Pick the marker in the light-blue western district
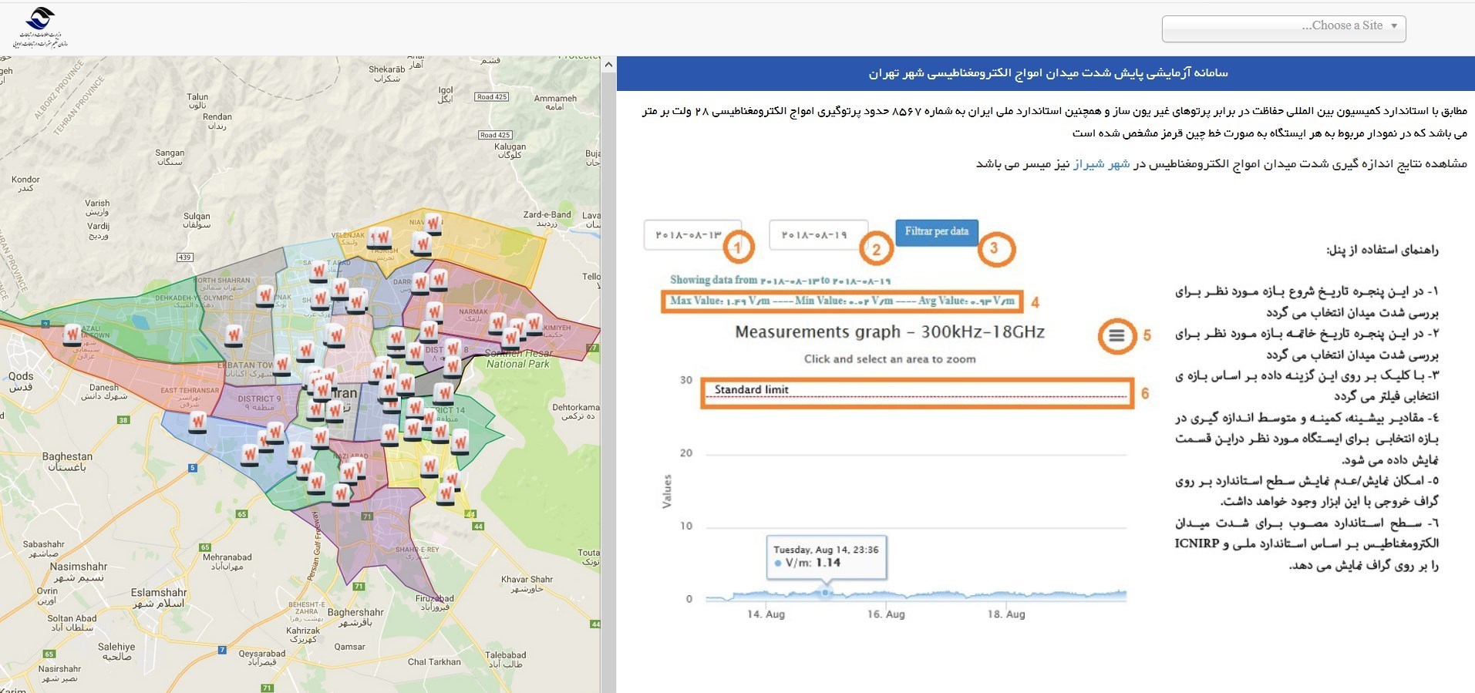Image resolution: width=1475 pixels, height=693 pixels. coord(198,423)
